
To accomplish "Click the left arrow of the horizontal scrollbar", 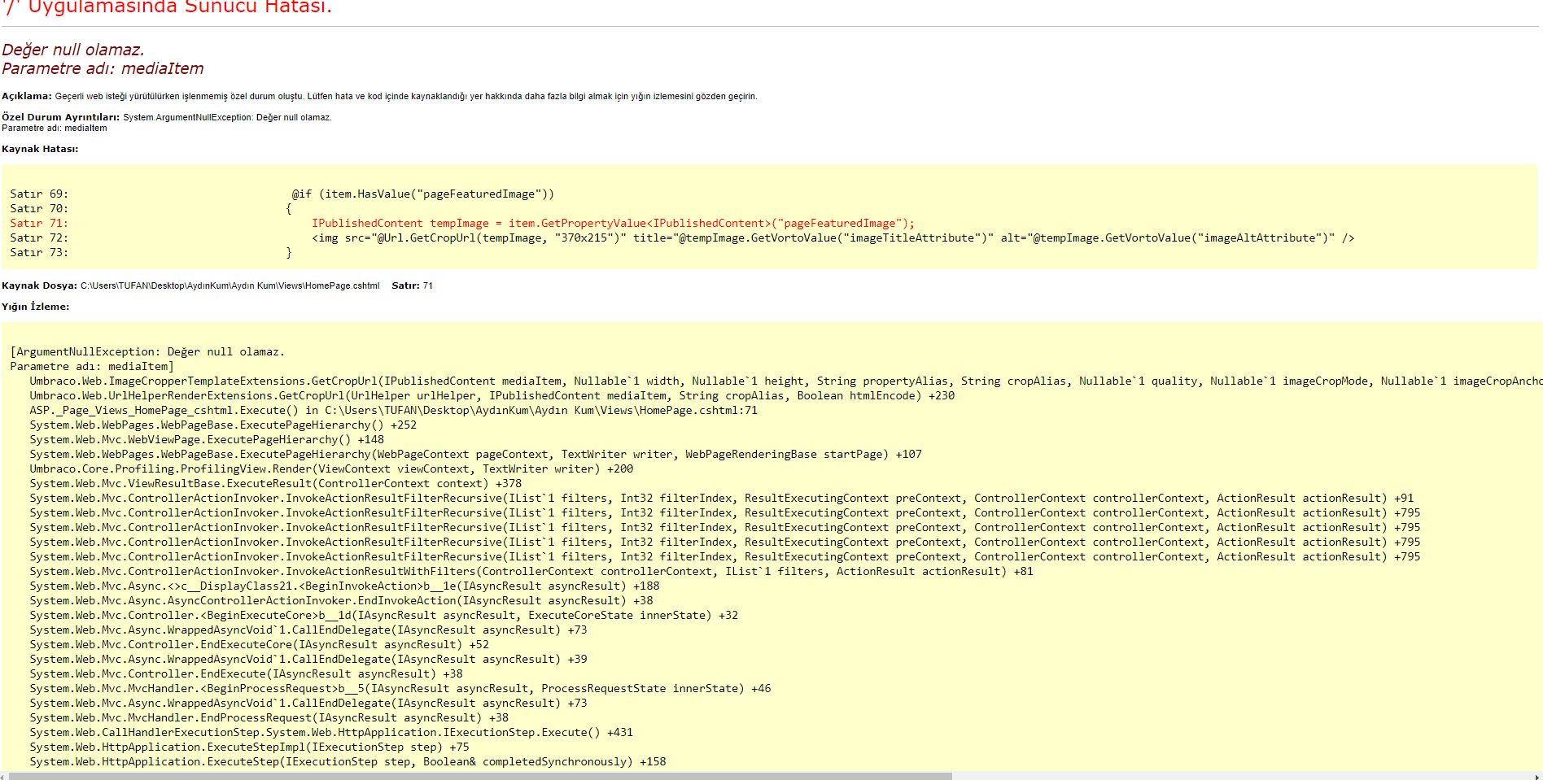I will click(4, 776).
